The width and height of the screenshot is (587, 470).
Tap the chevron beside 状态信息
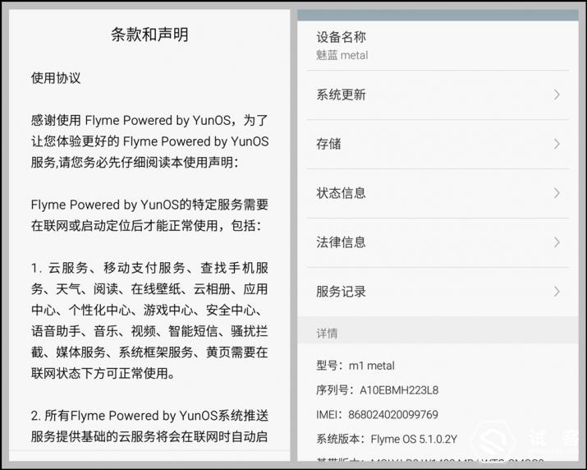557,193
